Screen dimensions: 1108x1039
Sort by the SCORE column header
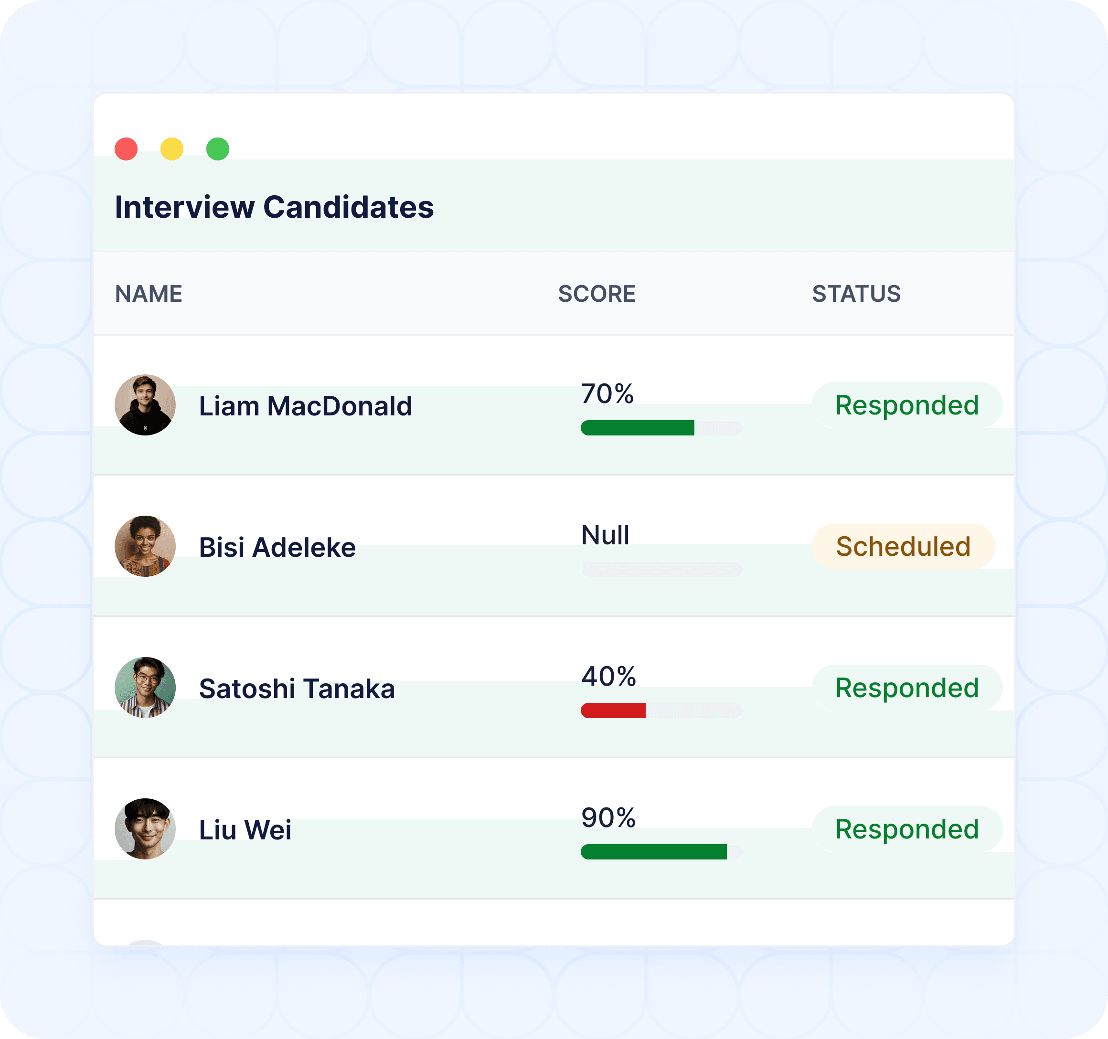coord(597,294)
